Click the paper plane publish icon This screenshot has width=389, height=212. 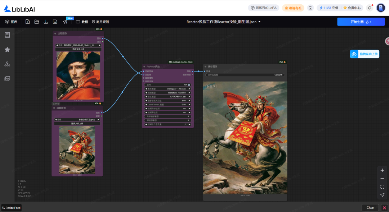65,22
